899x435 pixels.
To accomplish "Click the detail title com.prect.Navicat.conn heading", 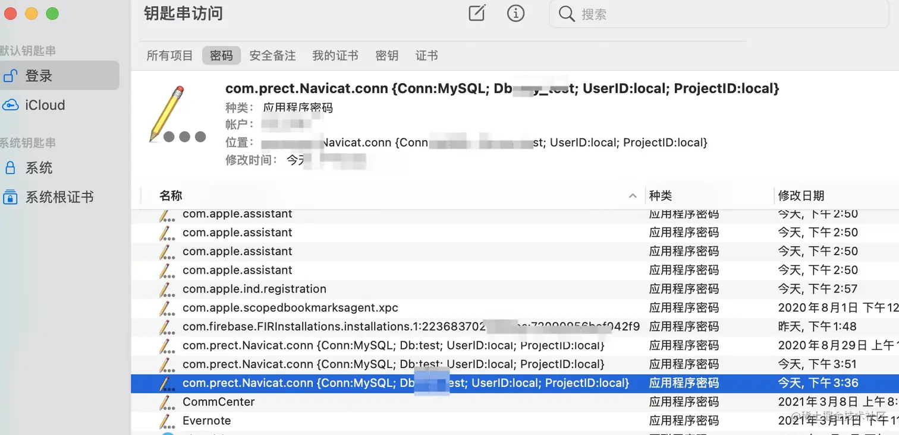I will (x=502, y=88).
